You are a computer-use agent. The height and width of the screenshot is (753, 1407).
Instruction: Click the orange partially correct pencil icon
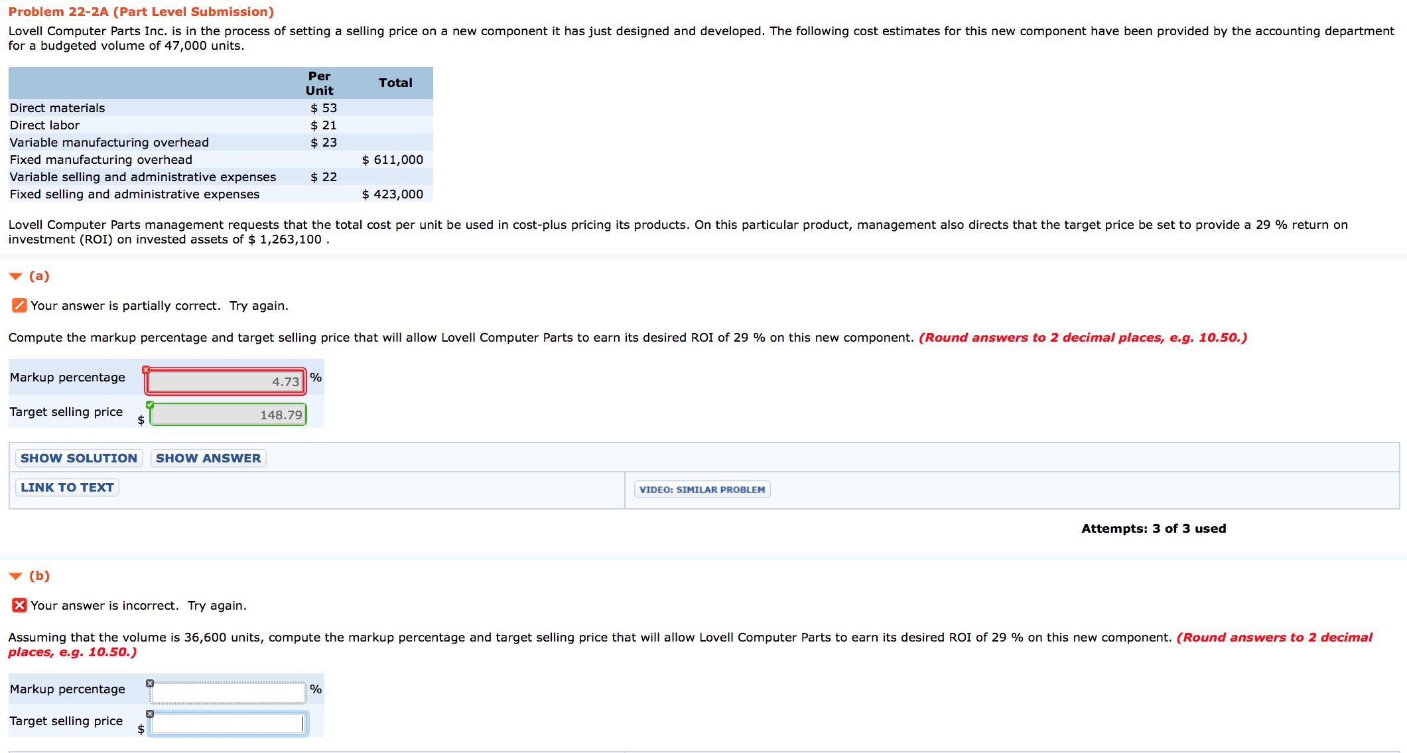19,306
